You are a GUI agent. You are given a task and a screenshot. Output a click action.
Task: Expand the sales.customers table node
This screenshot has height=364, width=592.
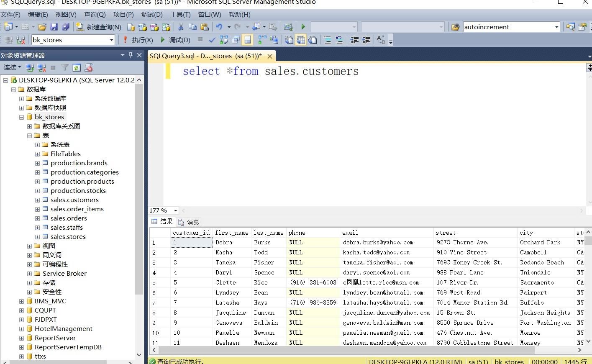point(37,200)
